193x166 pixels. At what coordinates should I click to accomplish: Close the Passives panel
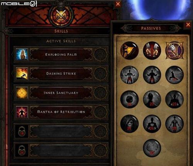point(188,25)
